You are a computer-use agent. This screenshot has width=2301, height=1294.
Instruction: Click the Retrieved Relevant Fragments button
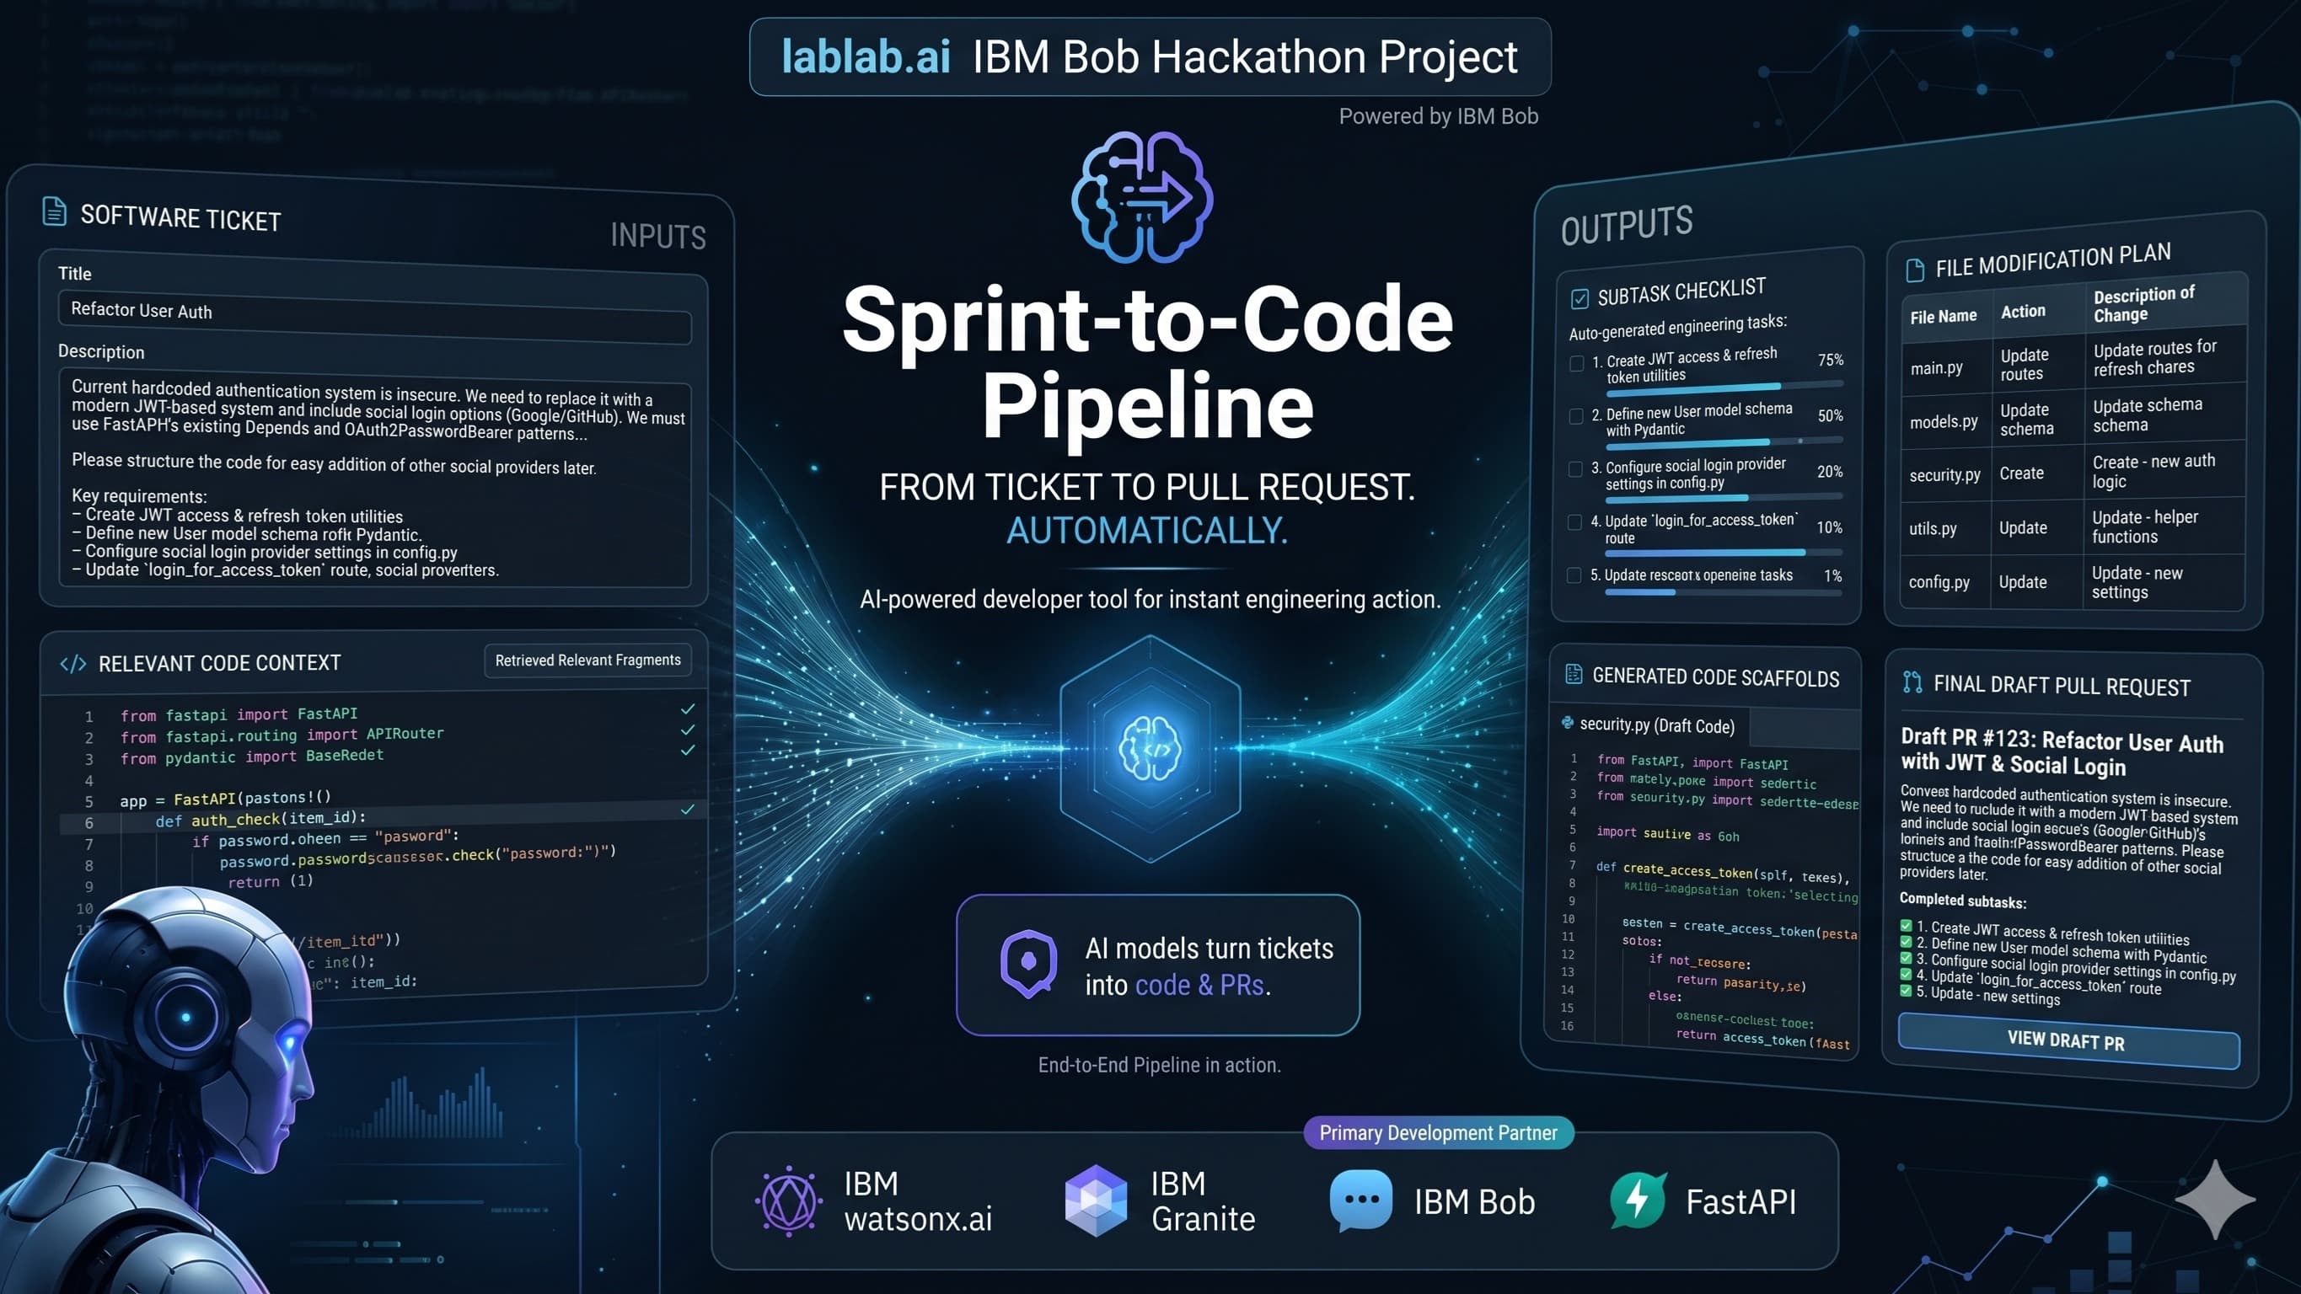tap(587, 660)
